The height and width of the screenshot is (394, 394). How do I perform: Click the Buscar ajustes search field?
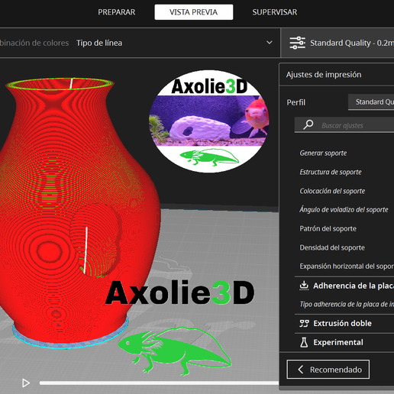tap(344, 125)
